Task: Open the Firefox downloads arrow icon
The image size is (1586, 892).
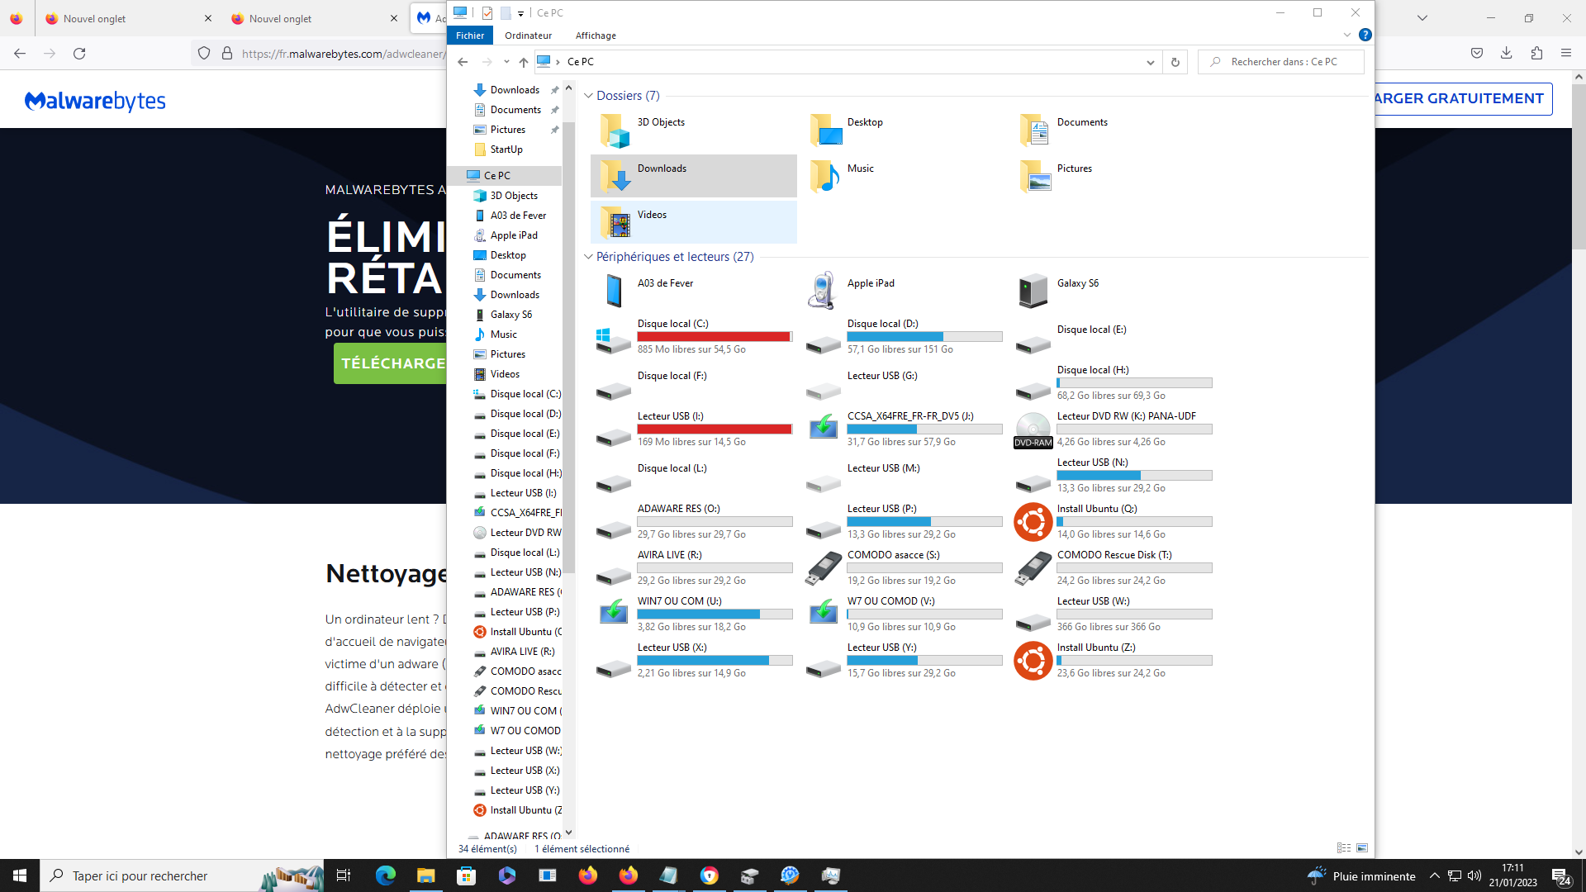Action: tap(1507, 53)
